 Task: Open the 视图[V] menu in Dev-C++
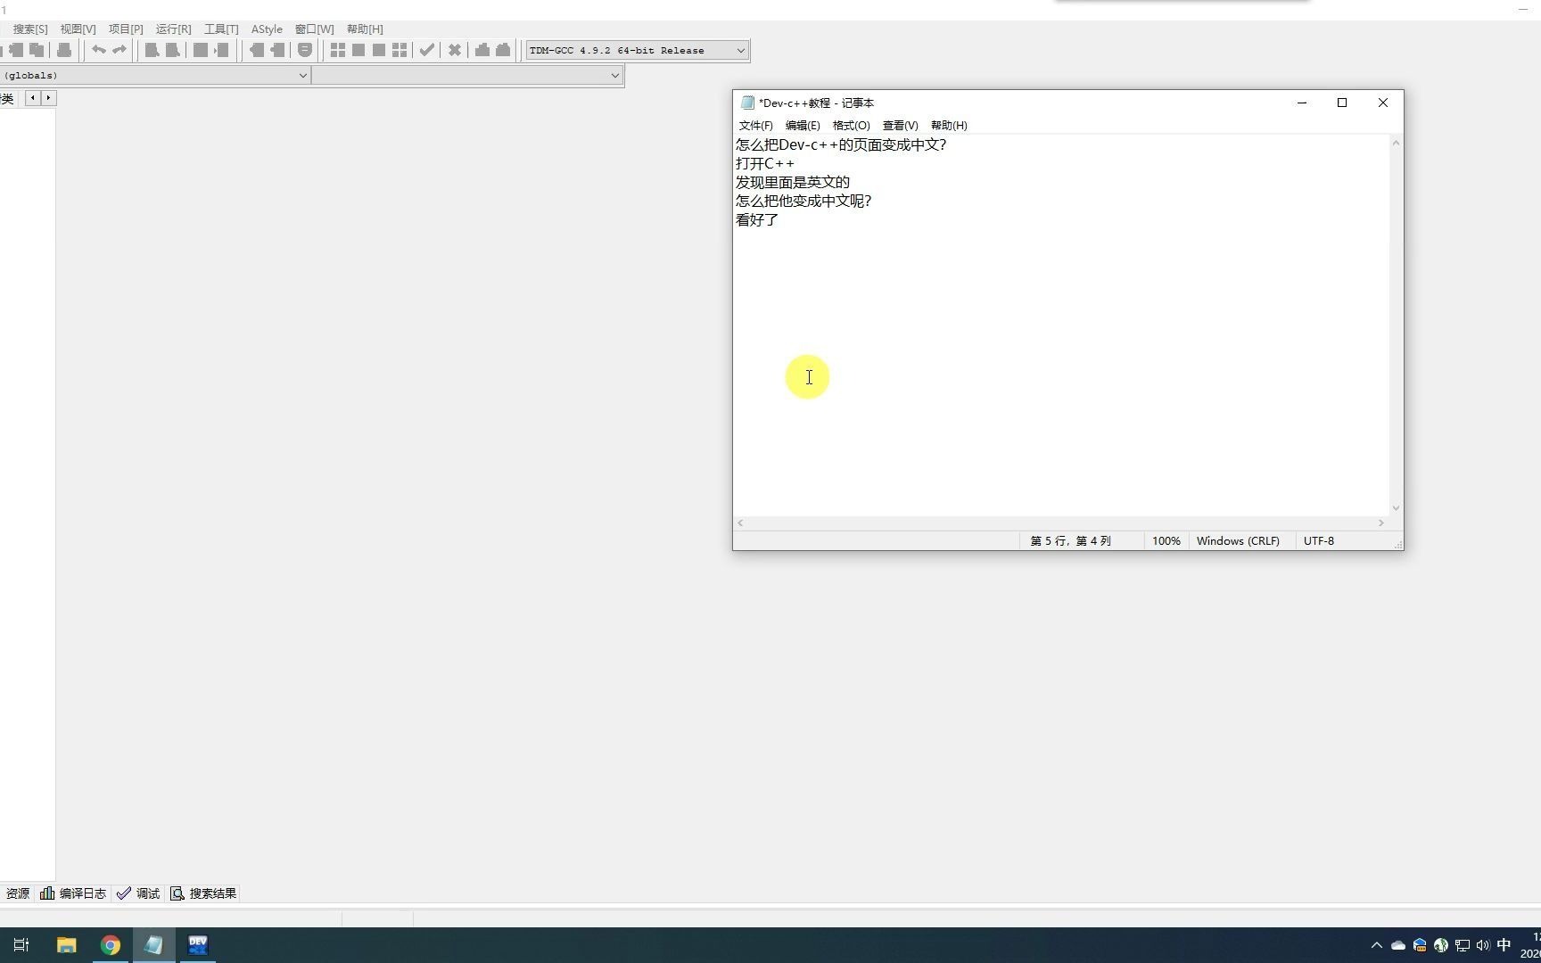pos(78,29)
